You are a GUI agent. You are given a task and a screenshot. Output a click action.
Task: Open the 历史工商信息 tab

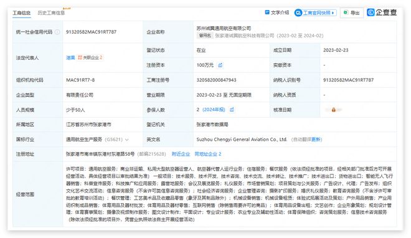click(51, 12)
